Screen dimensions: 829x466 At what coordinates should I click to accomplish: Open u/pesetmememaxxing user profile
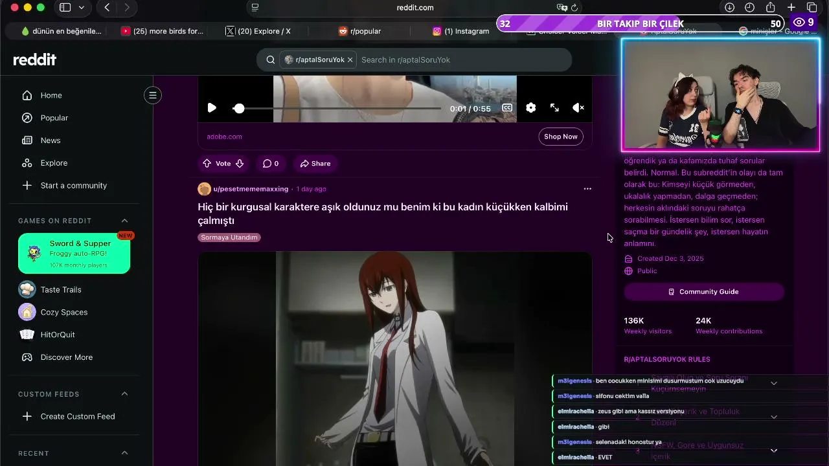[251, 189]
